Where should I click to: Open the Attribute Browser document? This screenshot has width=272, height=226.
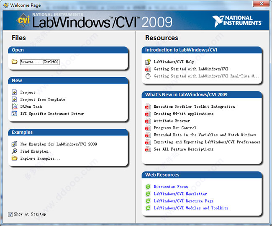click(x=172, y=121)
